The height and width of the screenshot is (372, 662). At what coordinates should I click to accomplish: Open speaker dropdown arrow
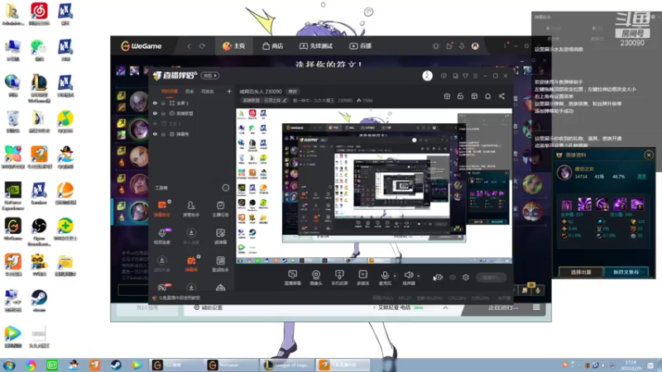coord(419,276)
